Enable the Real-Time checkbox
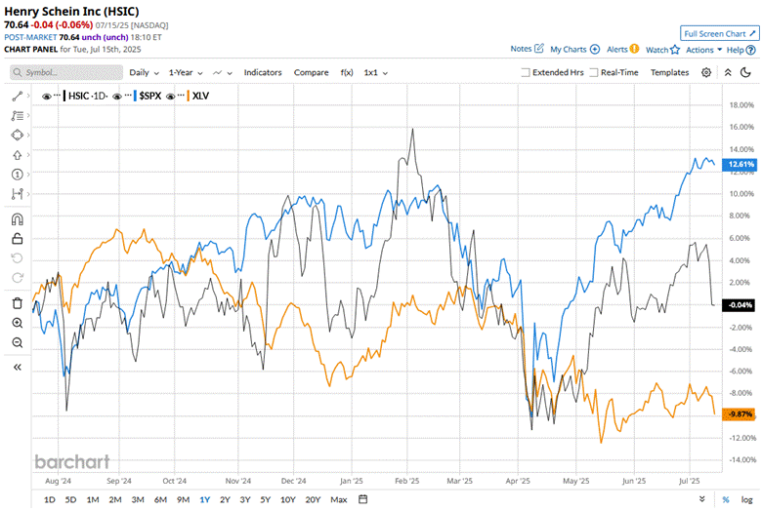Image resolution: width=762 pixels, height=511 pixels. (x=594, y=72)
